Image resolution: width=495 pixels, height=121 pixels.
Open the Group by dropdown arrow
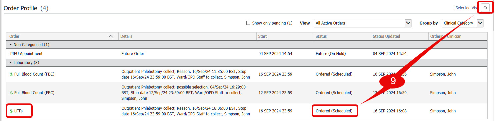[x=480, y=23]
